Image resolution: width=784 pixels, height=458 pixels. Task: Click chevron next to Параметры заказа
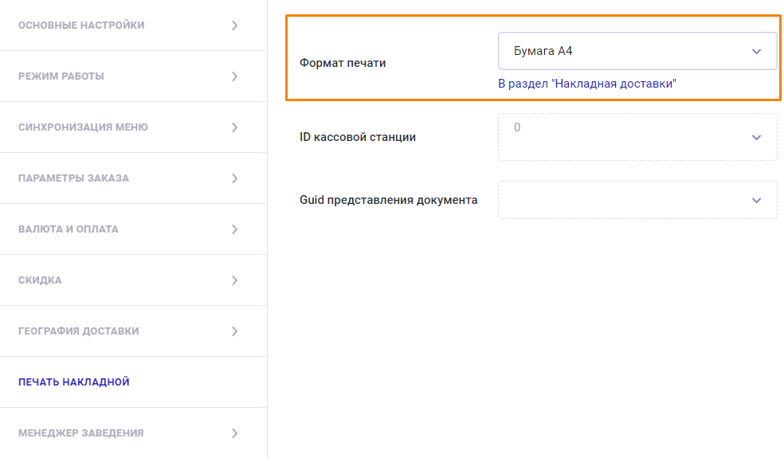pos(234,178)
